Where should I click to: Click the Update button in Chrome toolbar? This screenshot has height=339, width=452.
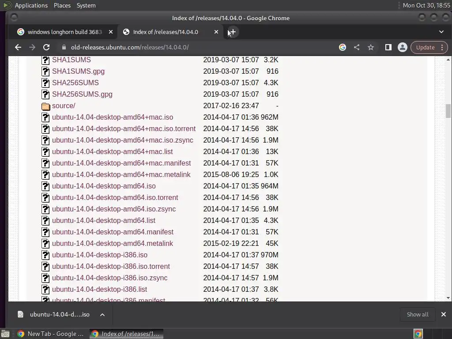425,47
